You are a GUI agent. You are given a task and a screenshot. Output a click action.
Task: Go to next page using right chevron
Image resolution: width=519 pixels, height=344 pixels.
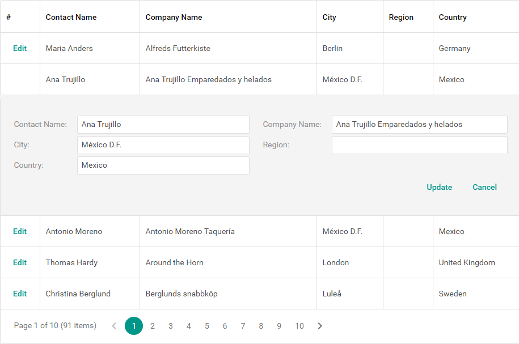pos(320,326)
